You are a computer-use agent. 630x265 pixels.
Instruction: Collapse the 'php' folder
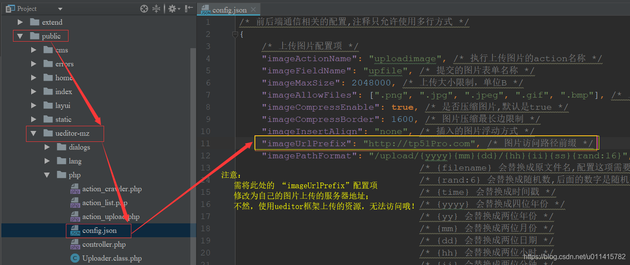pyautogui.click(x=47, y=175)
